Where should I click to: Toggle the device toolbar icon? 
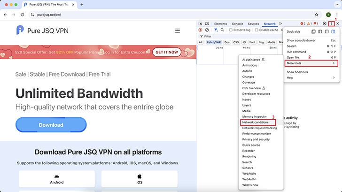pyautogui.click(x=207, y=23)
